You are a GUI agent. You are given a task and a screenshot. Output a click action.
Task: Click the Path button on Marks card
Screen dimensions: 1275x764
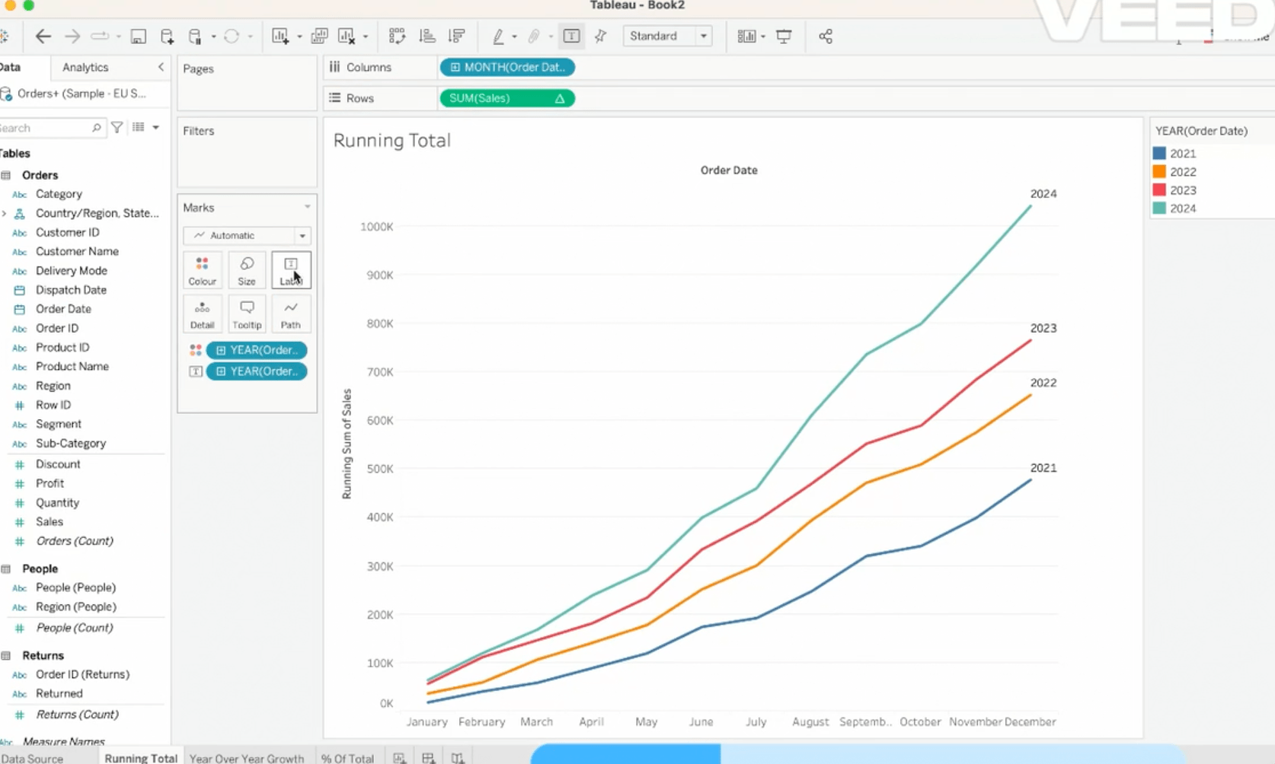pyautogui.click(x=291, y=314)
